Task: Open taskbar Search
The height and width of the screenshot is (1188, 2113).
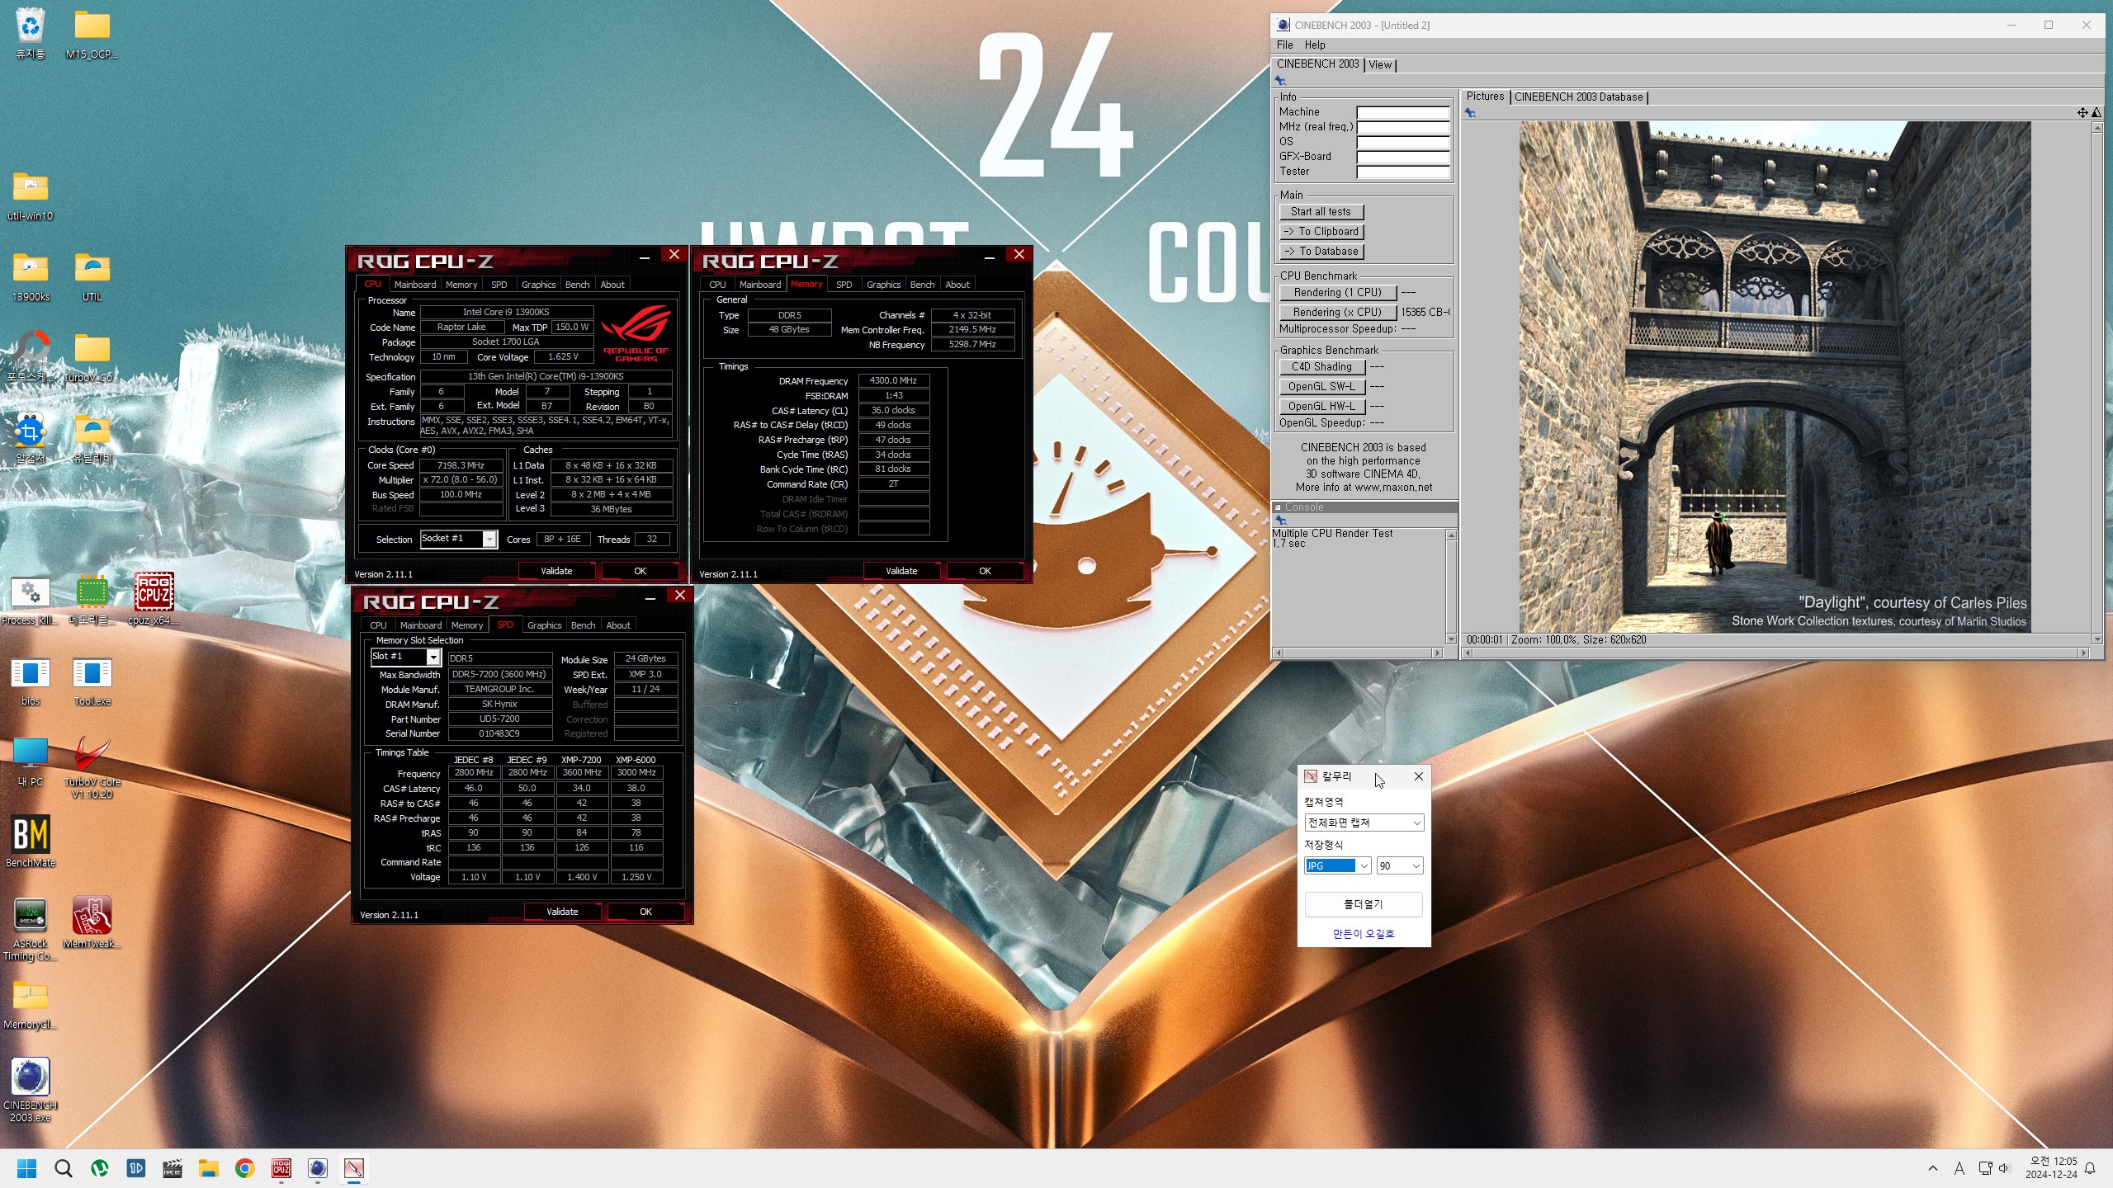Action: pyautogui.click(x=64, y=1168)
